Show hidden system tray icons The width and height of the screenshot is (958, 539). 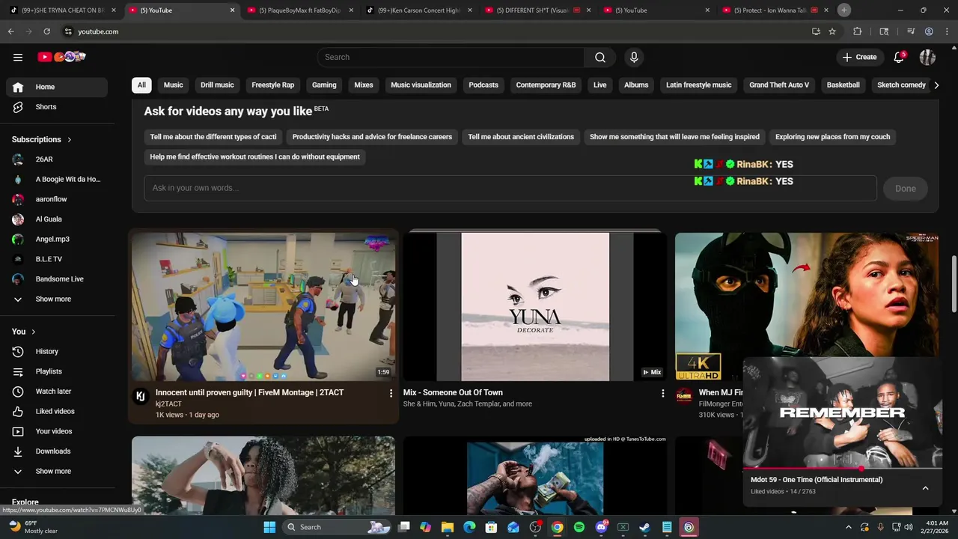(848, 527)
